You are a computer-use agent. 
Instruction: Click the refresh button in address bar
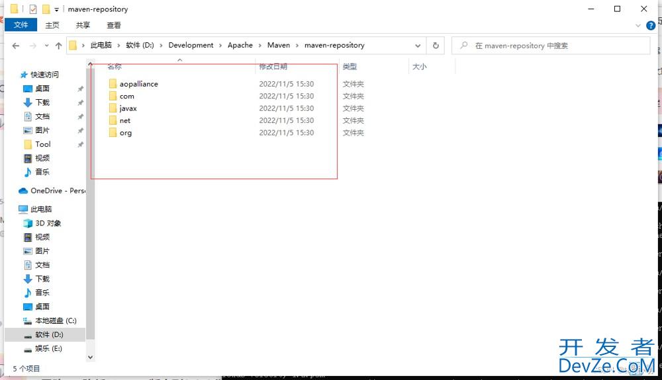(436, 45)
